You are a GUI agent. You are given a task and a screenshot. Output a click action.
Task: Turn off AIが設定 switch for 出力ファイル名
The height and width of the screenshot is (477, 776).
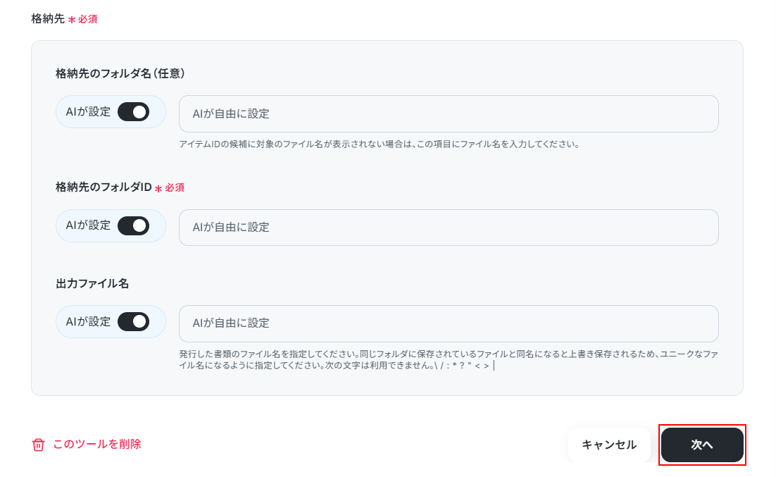[x=134, y=322]
